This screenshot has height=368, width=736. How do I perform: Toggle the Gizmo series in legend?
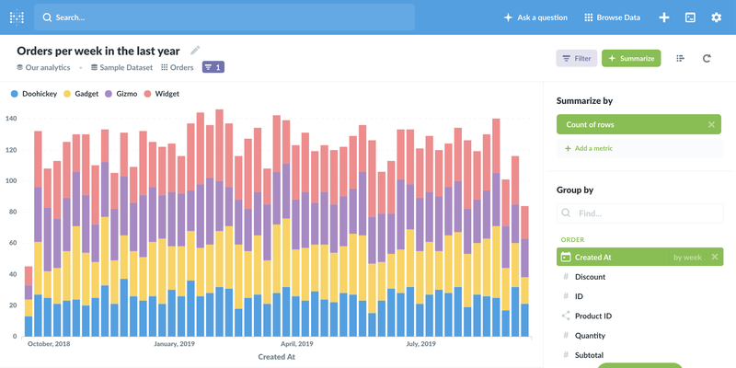pos(121,94)
